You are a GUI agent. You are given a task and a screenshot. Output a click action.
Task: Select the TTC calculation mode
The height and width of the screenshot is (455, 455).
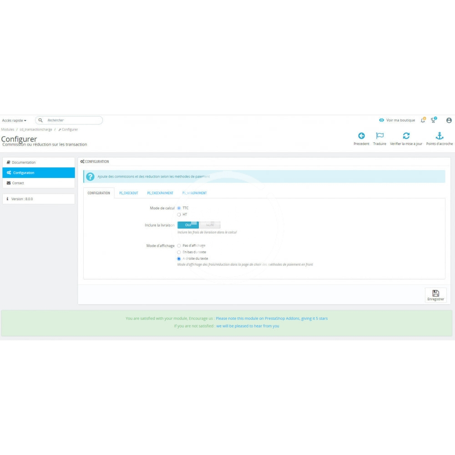click(179, 208)
